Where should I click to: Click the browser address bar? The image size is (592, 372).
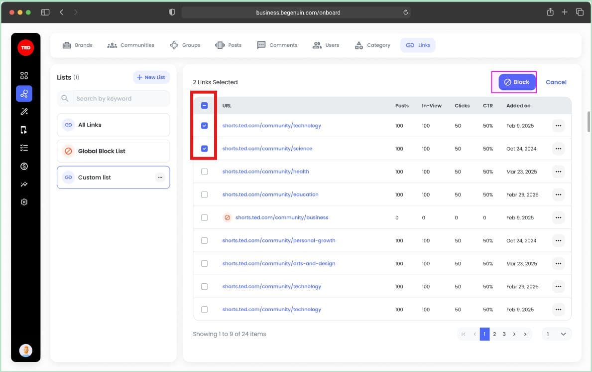[296, 12]
